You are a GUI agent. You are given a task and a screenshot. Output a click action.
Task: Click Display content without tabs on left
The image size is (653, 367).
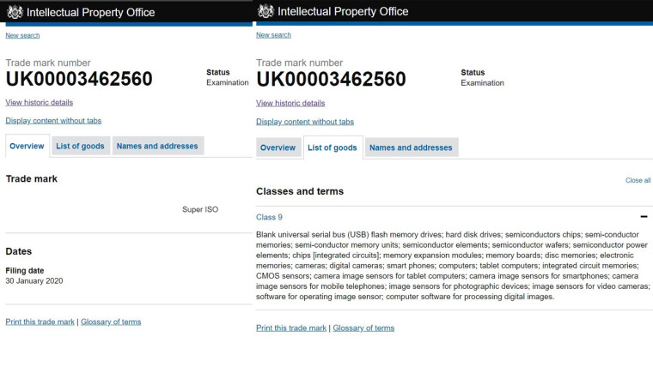[53, 121]
